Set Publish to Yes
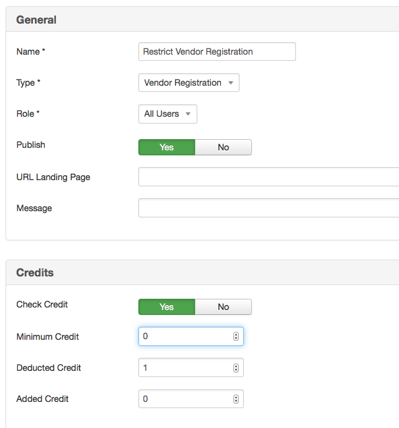399x428 pixels. [167, 147]
